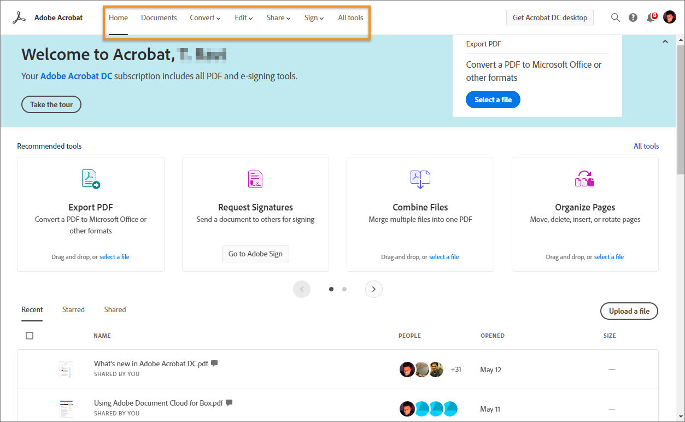The height and width of the screenshot is (422, 685).
Task: Click the +31 people count
Action: [456, 370]
